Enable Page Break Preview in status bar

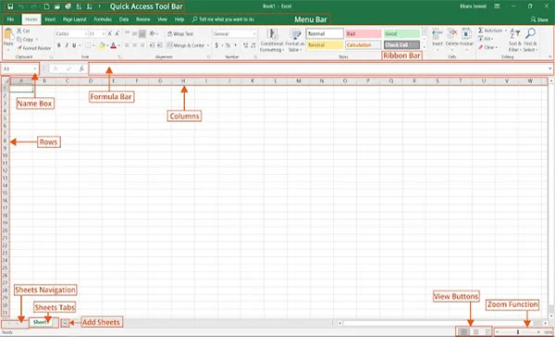pyautogui.click(x=487, y=332)
